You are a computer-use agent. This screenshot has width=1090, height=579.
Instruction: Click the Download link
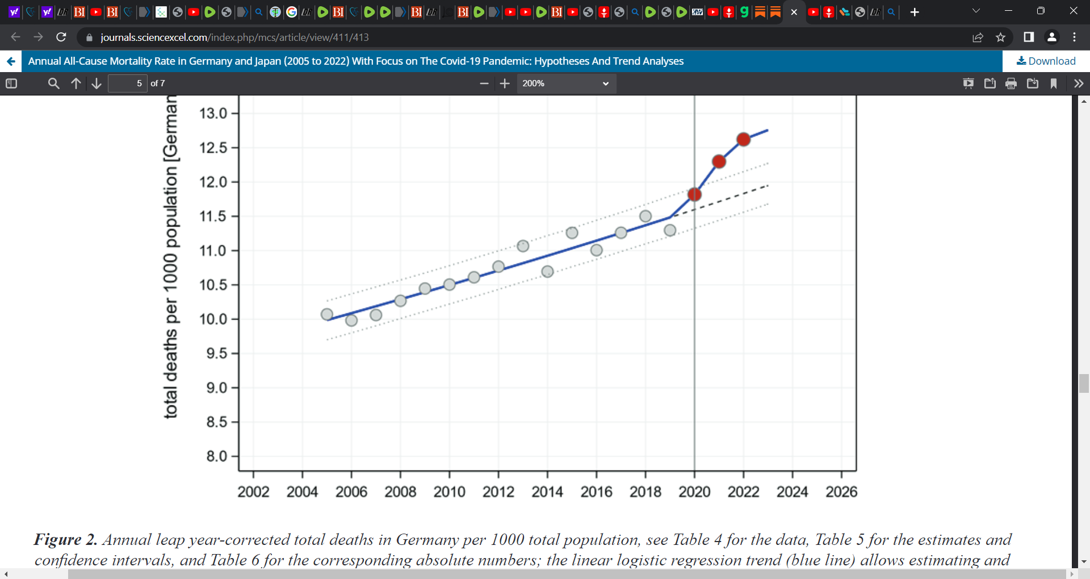(x=1046, y=61)
